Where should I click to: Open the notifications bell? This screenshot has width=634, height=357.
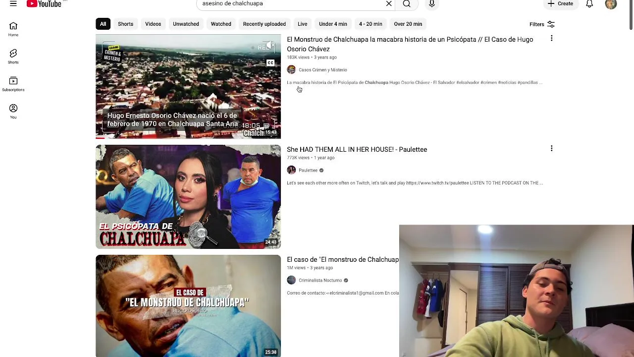(x=589, y=4)
